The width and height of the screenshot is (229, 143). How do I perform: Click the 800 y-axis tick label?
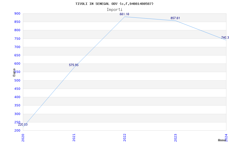click(17, 30)
